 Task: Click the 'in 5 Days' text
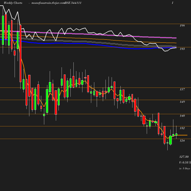(185, 168)
